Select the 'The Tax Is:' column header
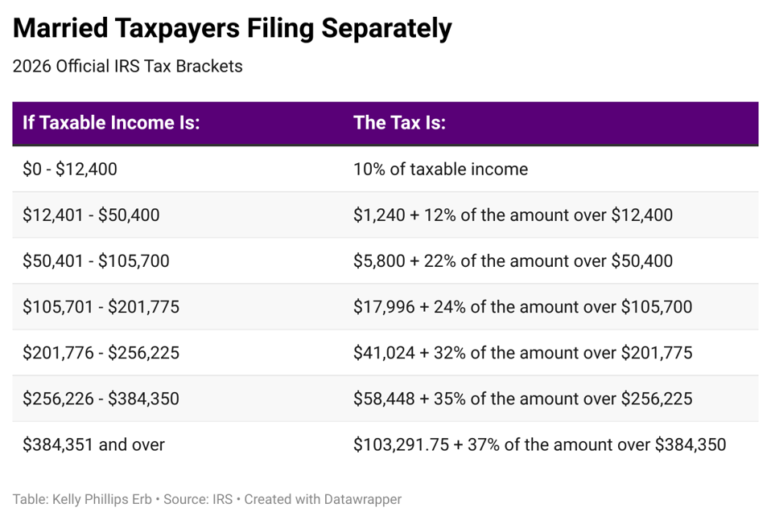 tap(399, 123)
